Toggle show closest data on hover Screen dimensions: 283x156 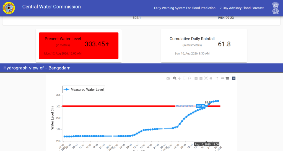[222, 78]
